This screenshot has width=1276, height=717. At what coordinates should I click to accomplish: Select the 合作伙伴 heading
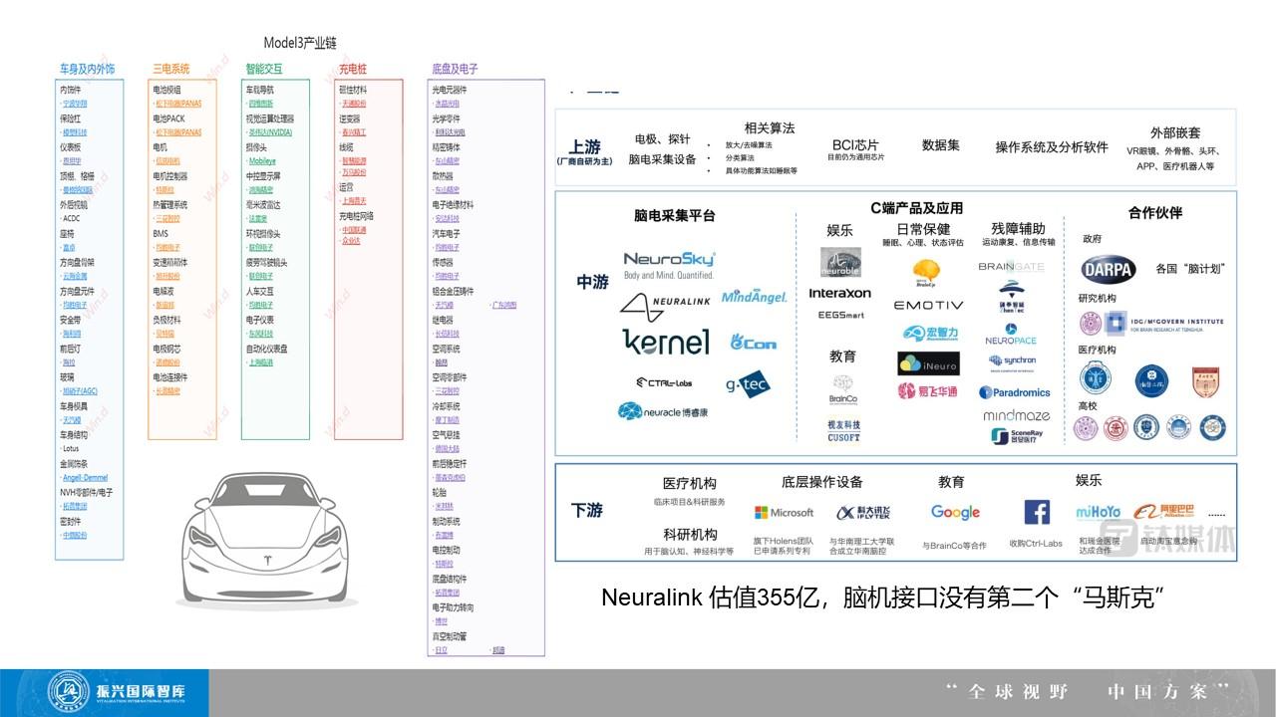coord(1155,212)
